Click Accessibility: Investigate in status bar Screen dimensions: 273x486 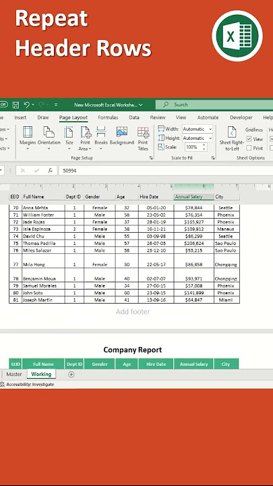pyautogui.click(x=28, y=384)
